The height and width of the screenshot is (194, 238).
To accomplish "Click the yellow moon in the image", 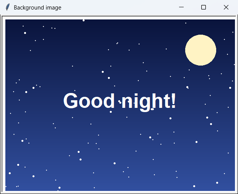I will tap(201, 50).
